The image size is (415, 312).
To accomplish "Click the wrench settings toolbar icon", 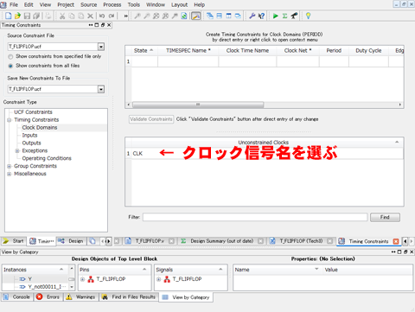I will tap(252, 16).
